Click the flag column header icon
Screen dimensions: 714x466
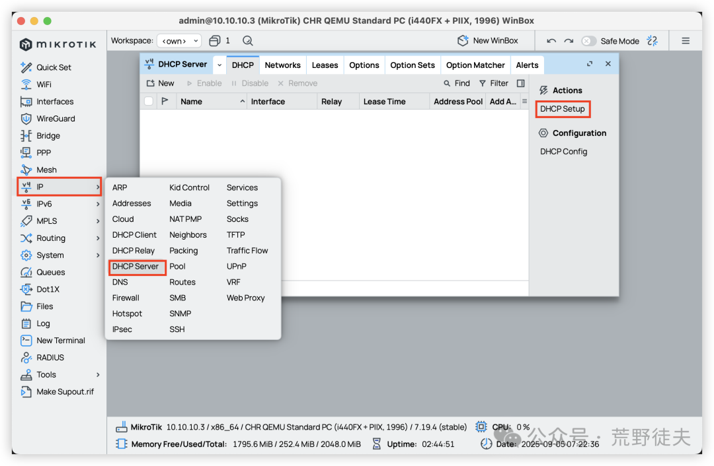pyautogui.click(x=165, y=101)
